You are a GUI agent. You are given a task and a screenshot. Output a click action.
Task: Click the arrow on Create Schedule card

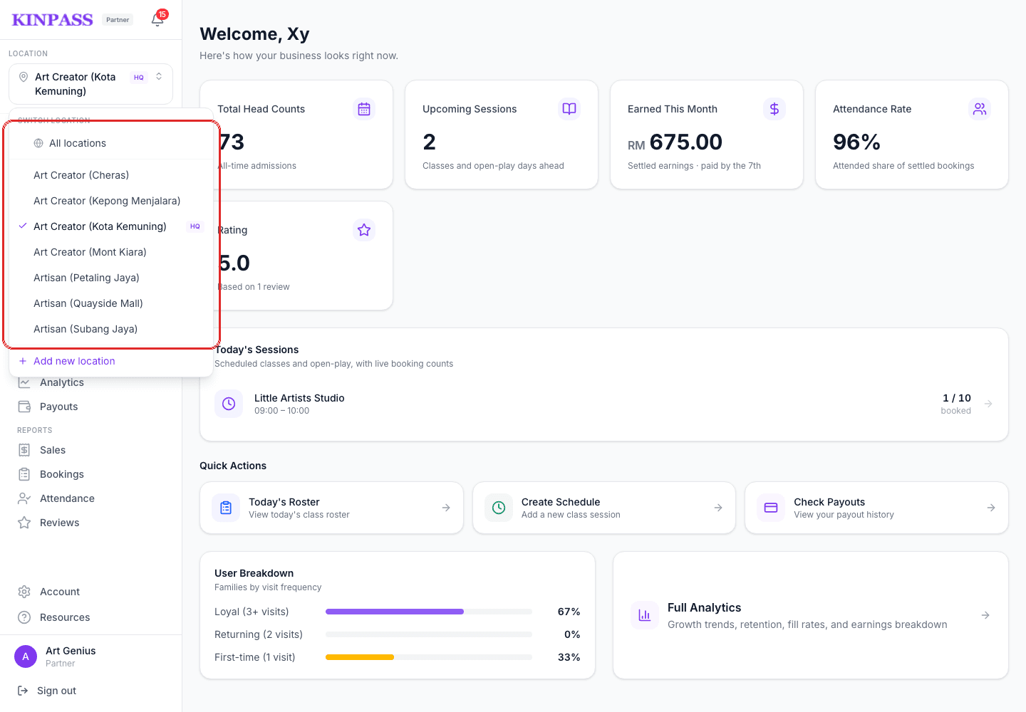718,508
